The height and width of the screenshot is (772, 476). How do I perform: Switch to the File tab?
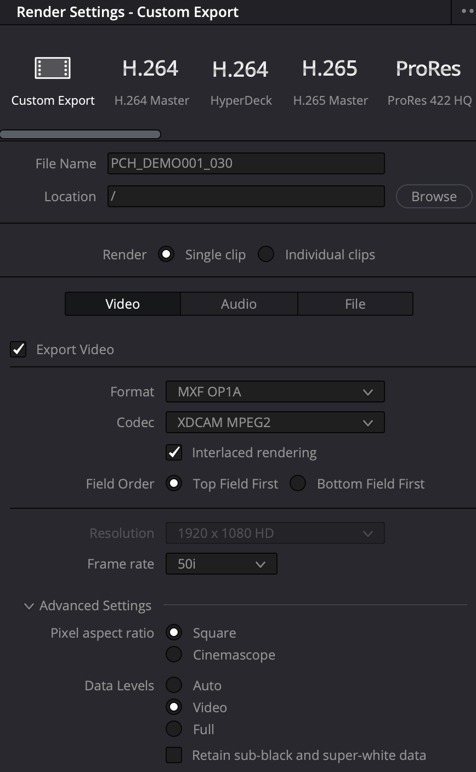click(x=355, y=304)
